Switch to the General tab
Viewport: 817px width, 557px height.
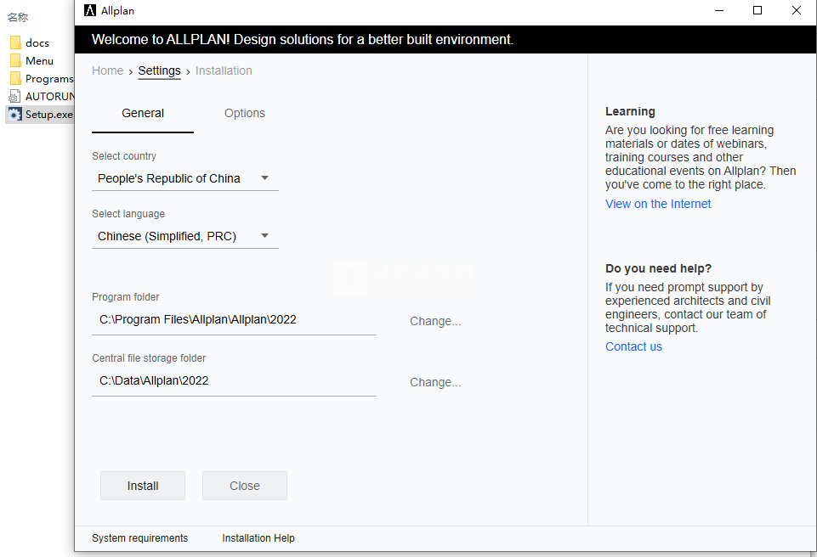(143, 114)
